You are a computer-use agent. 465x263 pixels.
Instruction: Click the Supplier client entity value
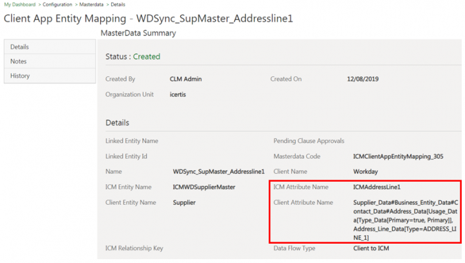(185, 203)
